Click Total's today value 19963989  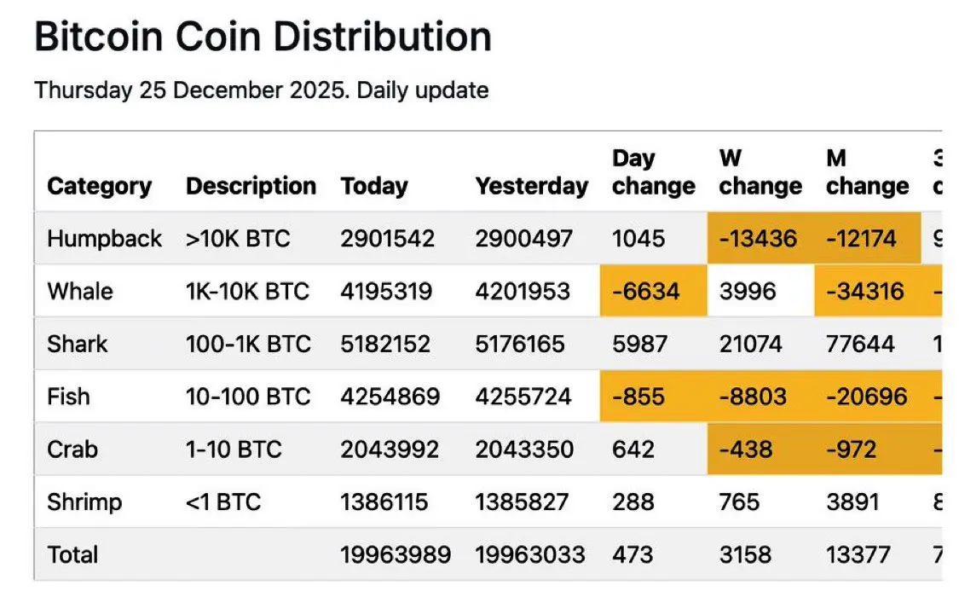(x=396, y=555)
